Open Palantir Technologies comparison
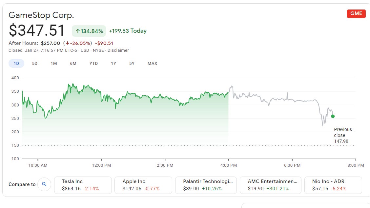Image resolution: width=370 pixels, height=208 pixels. 206,185
